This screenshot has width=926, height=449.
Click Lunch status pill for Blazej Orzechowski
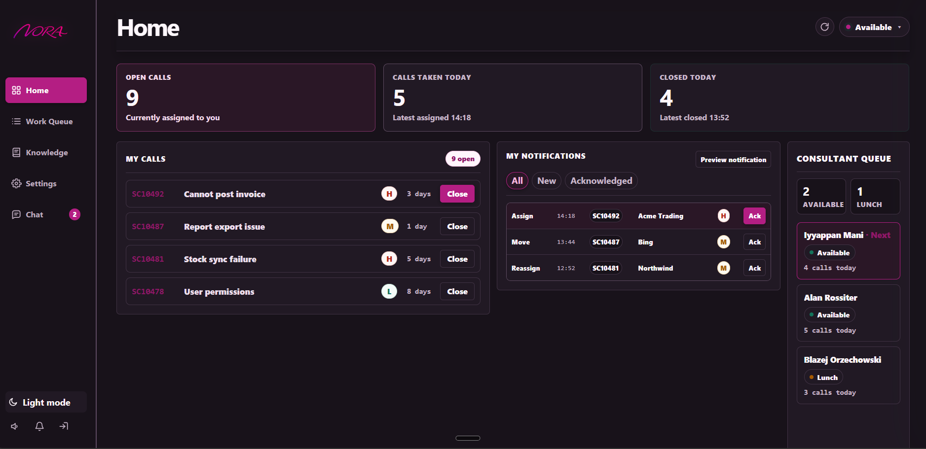823,378
